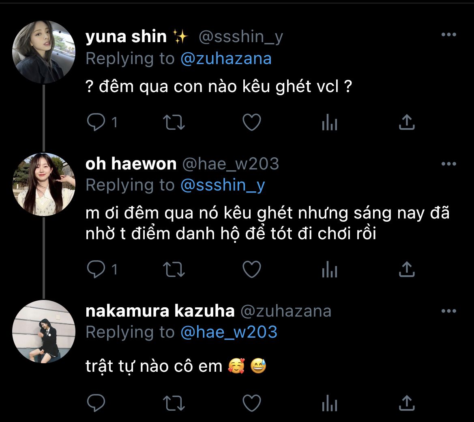This screenshot has height=422, width=474.
Task: Like yuna shin's tweet
Action: pyautogui.click(x=251, y=122)
